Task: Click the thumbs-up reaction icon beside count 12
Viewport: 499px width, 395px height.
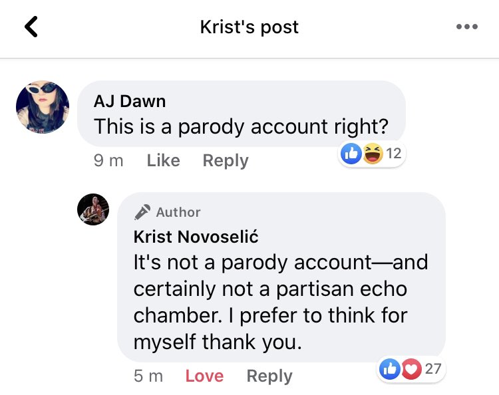Action: pos(351,154)
